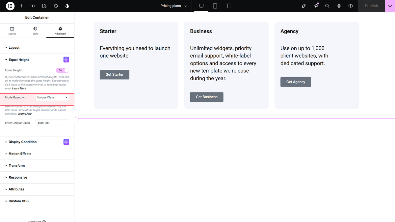Open the Mode Based on dropdown

click(x=52, y=98)
